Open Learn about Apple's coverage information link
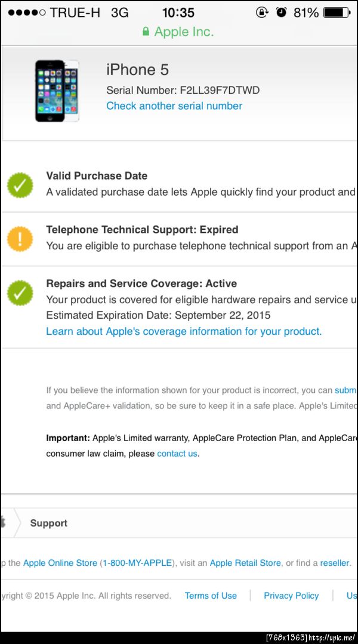This screenshot has height=644, width=358. (184, 331)
